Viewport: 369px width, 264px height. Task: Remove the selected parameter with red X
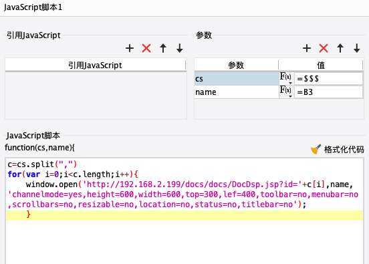click(x=324, y=48)
